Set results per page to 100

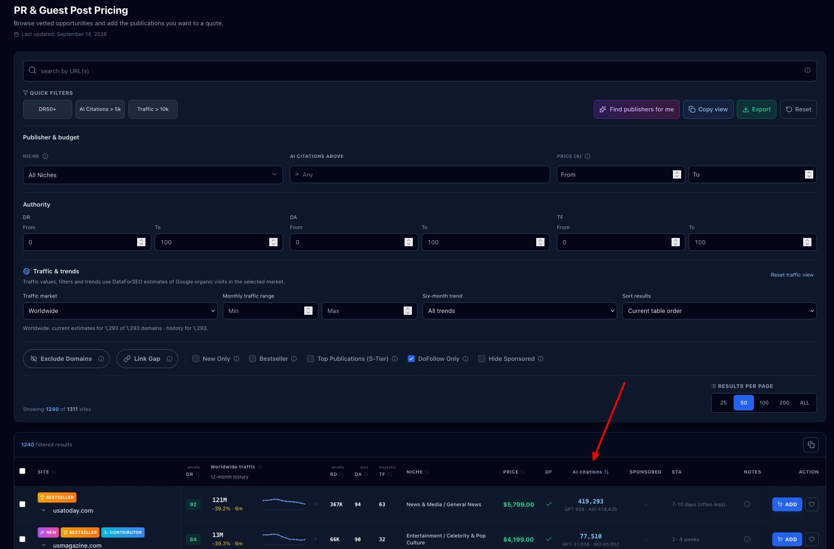[764, 403]
